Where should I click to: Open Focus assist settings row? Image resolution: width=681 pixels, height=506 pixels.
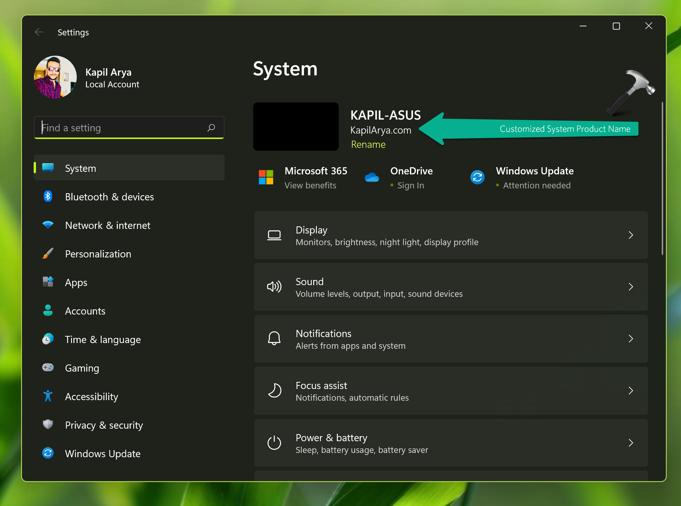click(450, 391)
